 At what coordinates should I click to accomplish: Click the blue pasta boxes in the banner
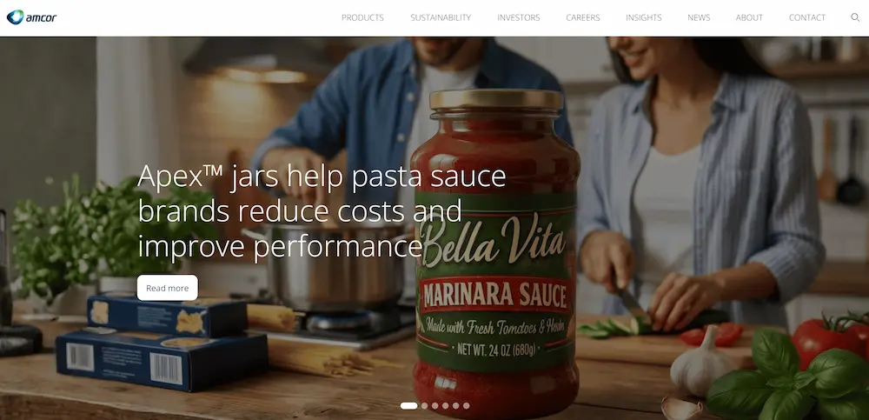pos(162,343)
